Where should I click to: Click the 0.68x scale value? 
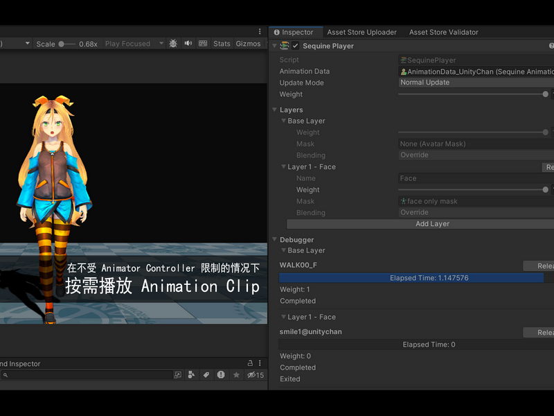88,44
